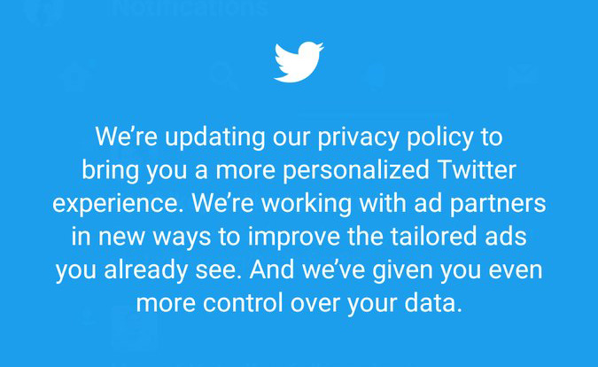Screen dimensions: 598x367
Task: Tap "We're updating" at the message start
Action: click(x=163, y=138)
